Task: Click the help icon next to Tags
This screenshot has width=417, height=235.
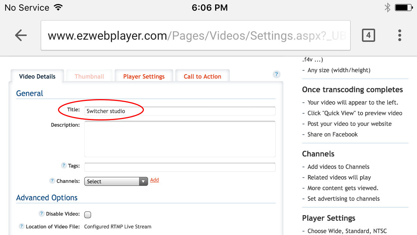Action: tap(64, 165)
